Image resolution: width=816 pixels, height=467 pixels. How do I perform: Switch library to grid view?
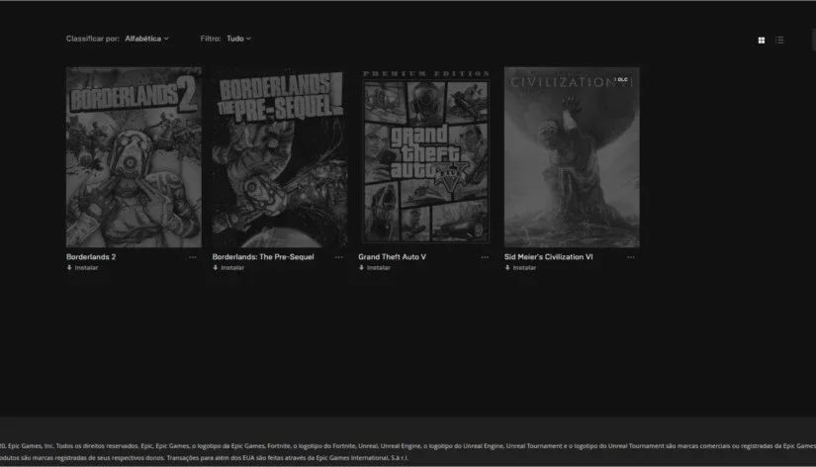pos(762,41)
